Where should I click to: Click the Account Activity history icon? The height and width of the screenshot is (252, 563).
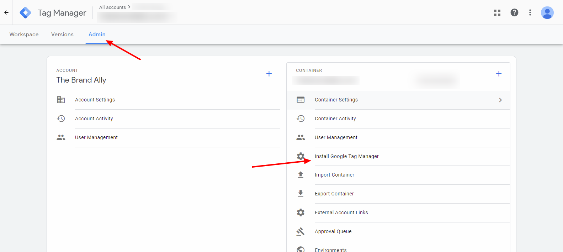point(61,119)
